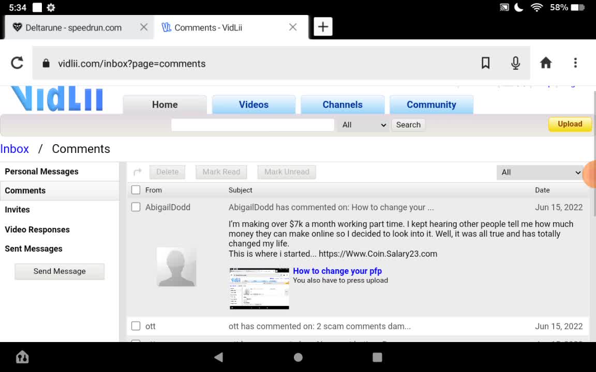Click the AbigailDodd sender name

pyautogui.click(x=168, y=207)
